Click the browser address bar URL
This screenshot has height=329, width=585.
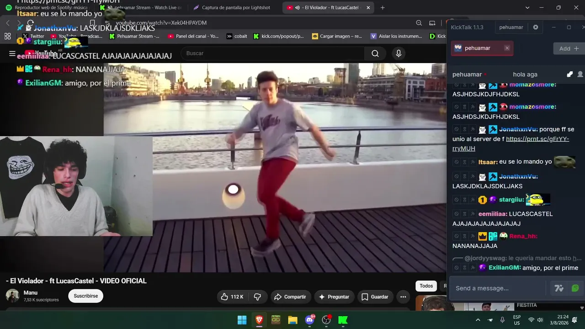161,23
